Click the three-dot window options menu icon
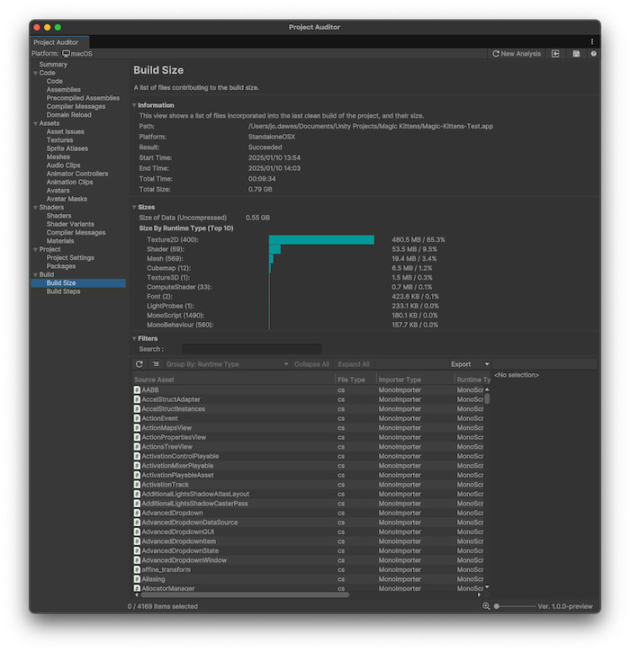630x652 pixels. pyautogui.click(x=592, y=41)
